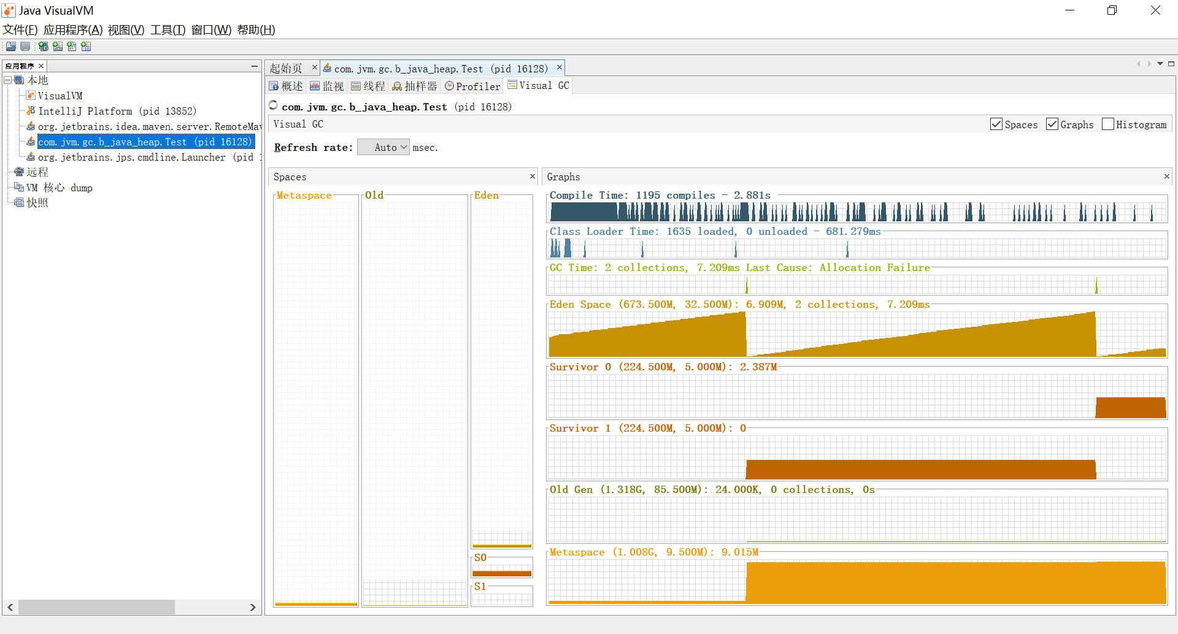Click the horizontal scrollbar thumb in applications panel
The height and width of the screenshot is (634, 1178).
coord(96,607)
